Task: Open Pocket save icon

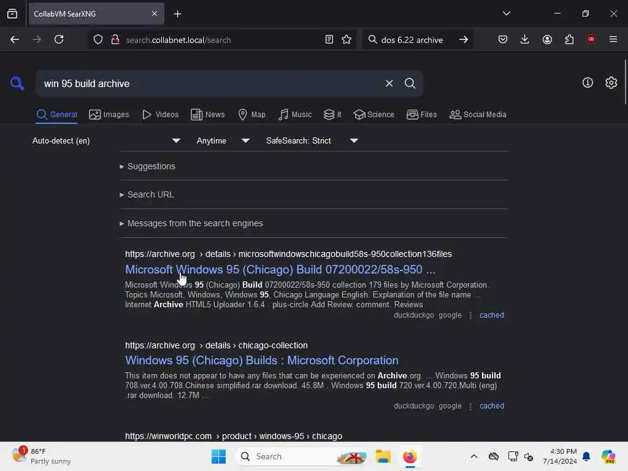Action: coord(503,39)
